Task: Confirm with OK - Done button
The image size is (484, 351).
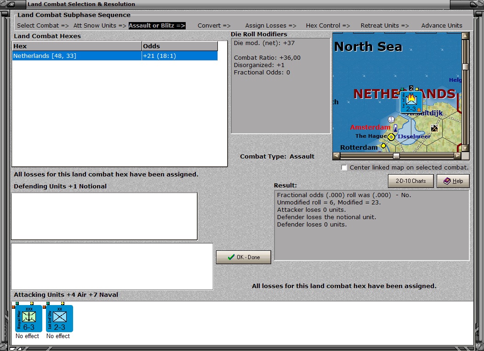Action: (244, 257)
